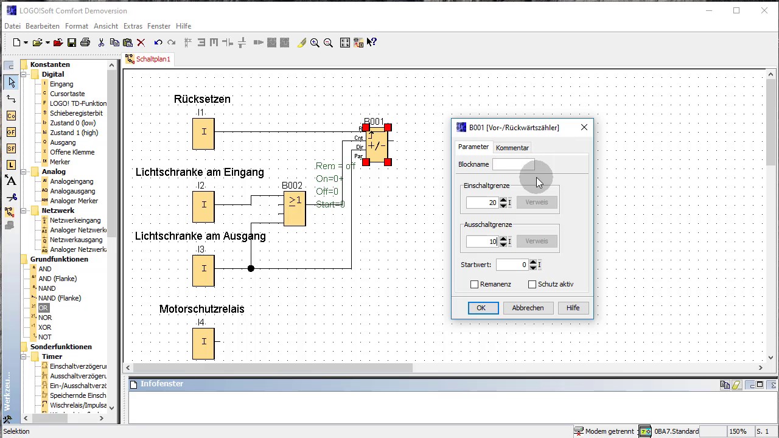The height and width of the screenshot is (438, 779).
Task: Click the Undo arrow icon
Action: [x=158, y=43]
